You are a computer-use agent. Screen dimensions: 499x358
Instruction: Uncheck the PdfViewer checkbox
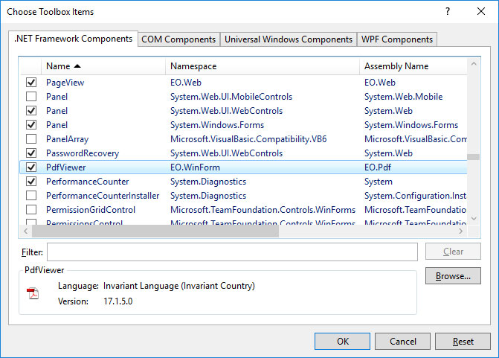pos(31,167)
